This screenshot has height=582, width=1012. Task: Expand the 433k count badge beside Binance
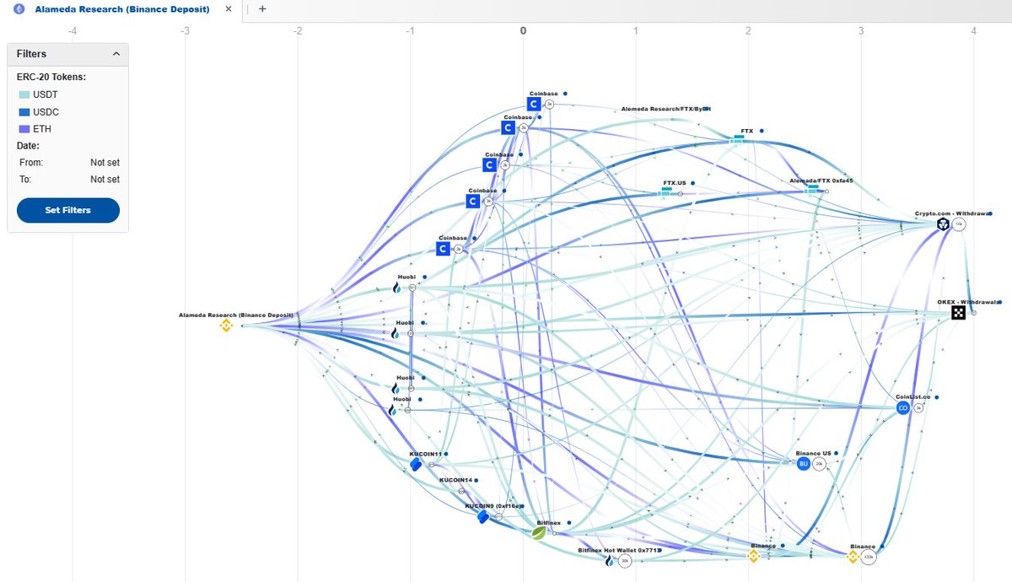[869, 558]
